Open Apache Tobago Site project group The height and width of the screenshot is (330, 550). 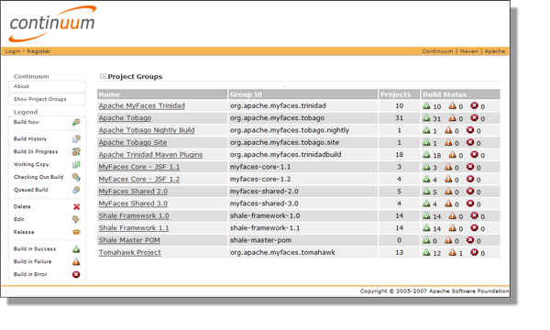[x=133, y=142]
